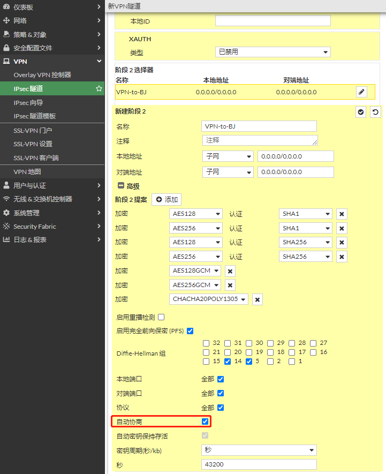Click the star favorite icon on IPsec 隧道
386x474 pixels.
[x=99, y=88]
